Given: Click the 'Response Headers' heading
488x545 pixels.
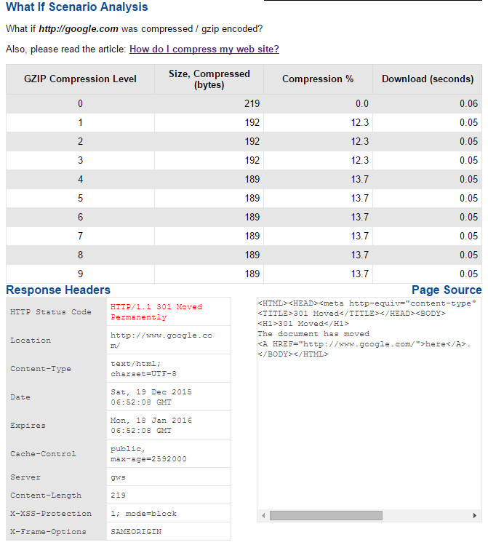Looking at the screenshot, I should (58, 290).
